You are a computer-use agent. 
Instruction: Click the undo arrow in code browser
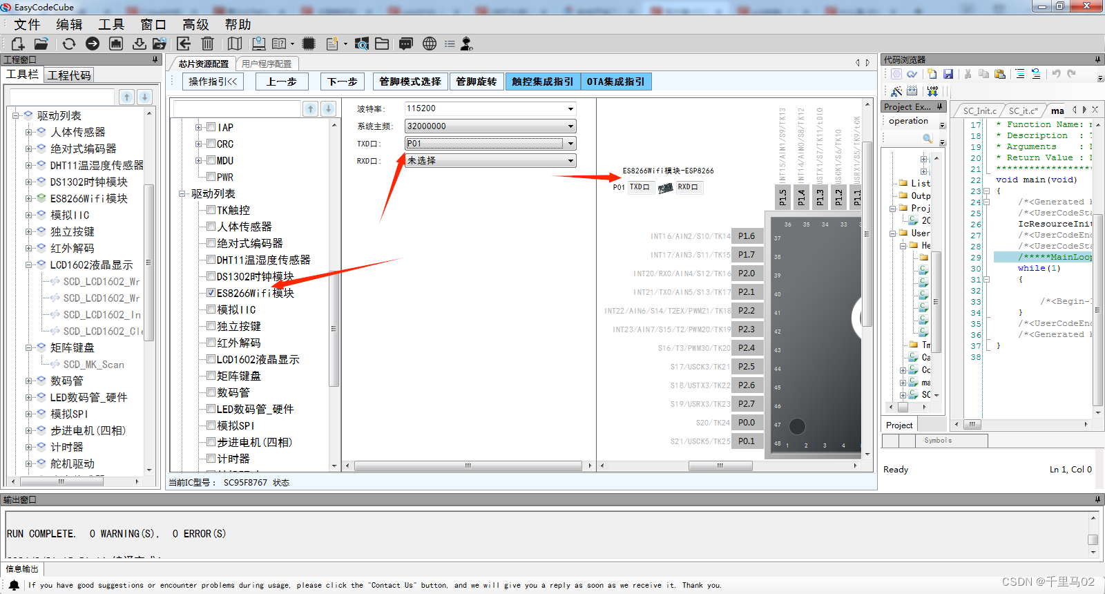(x=1056, y=74)
